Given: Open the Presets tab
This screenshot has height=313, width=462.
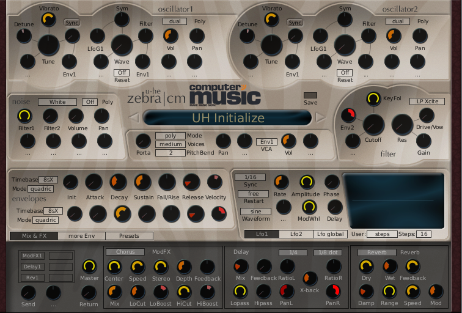Looking at the screenshot, I should [128, 236].
